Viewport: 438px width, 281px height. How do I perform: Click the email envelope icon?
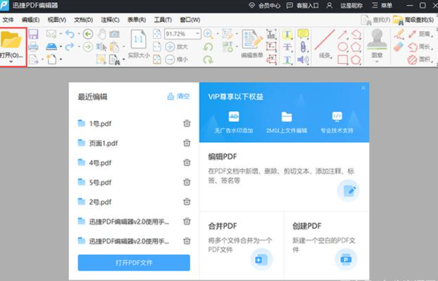click(x=51, y=34)
